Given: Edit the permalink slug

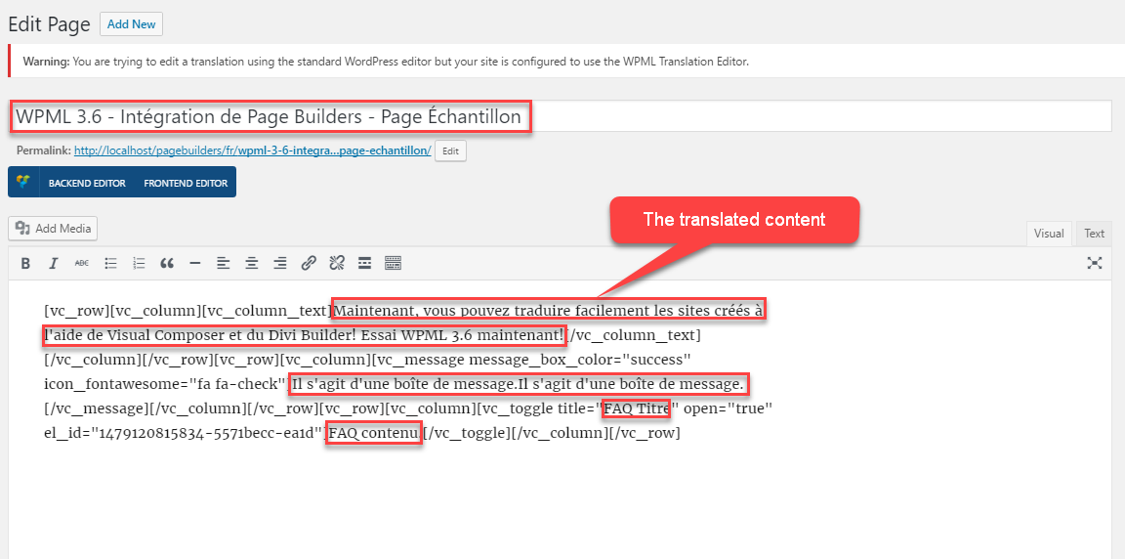Looking at the screenshot, I should [x=450, y=151].
